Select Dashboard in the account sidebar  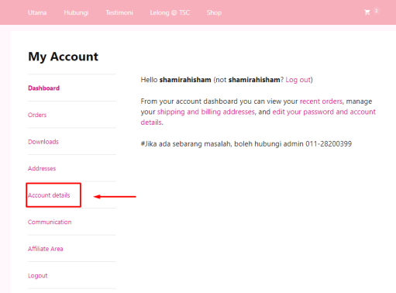[x=43, y=88]
